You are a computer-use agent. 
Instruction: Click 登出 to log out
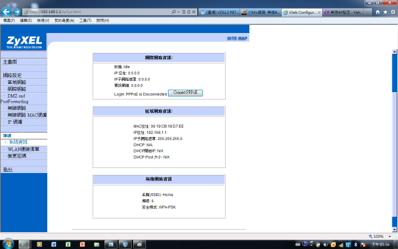[7, 169]
